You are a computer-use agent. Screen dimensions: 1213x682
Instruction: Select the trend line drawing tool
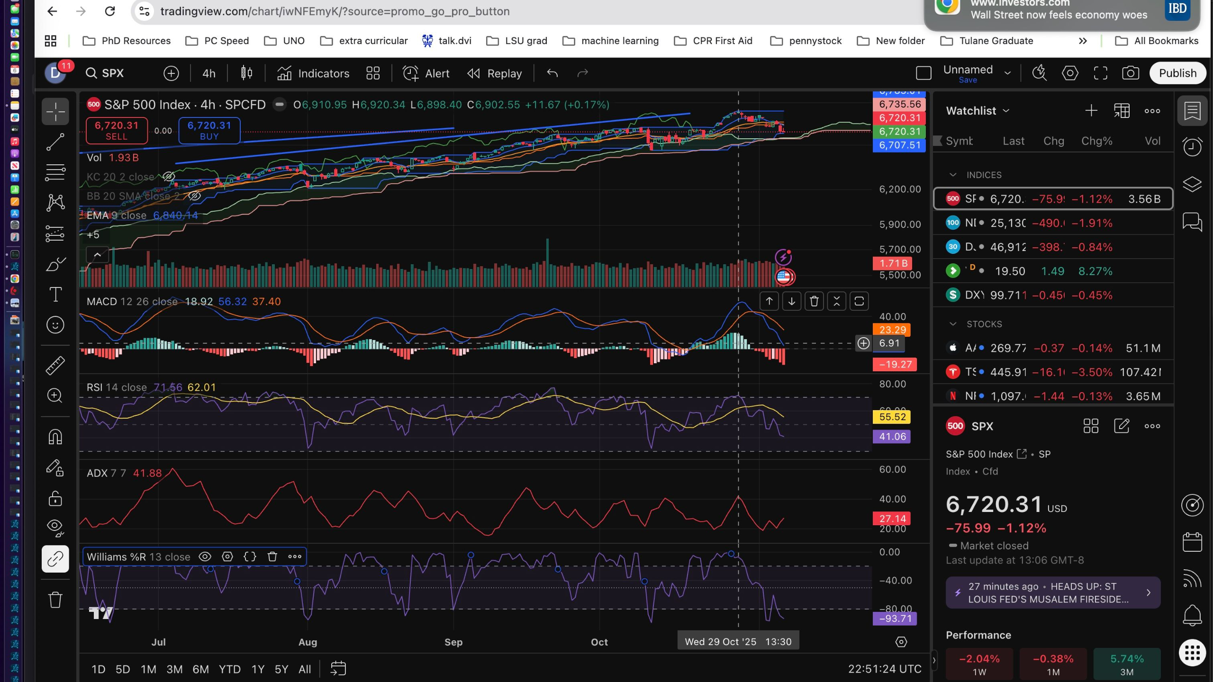(55, 142)
